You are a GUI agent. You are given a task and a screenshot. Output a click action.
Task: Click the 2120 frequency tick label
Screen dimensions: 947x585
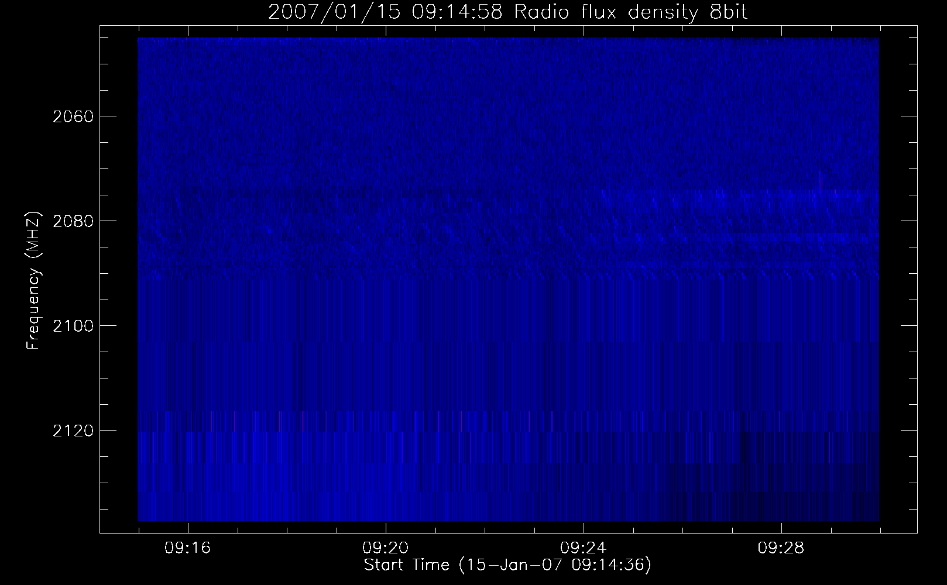pos(73,431)
